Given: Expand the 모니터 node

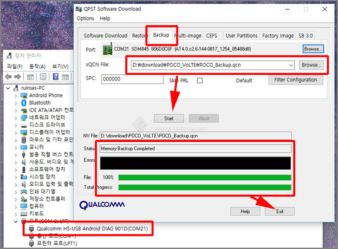Looking at the screenshot, I should coord(16,147).
